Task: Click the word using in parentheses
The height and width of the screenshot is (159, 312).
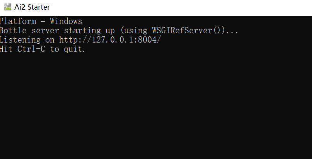Action: pos(135,31)
